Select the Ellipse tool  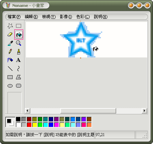[x=10, y=86]
